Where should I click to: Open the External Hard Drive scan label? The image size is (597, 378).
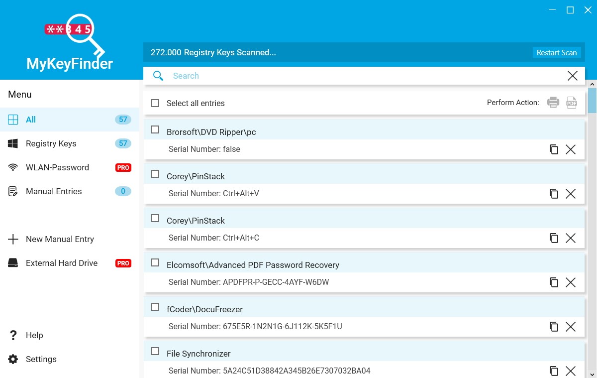[x=62, y=263]
